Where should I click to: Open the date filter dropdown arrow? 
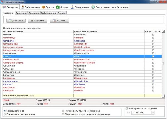tap(153, 113)
